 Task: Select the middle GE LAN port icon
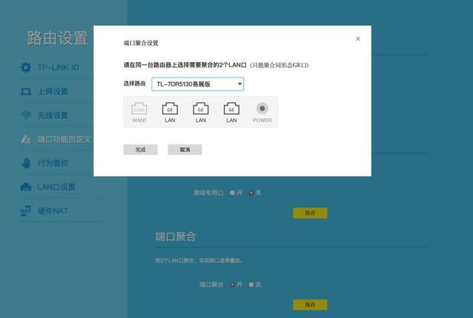coord(200,108)
